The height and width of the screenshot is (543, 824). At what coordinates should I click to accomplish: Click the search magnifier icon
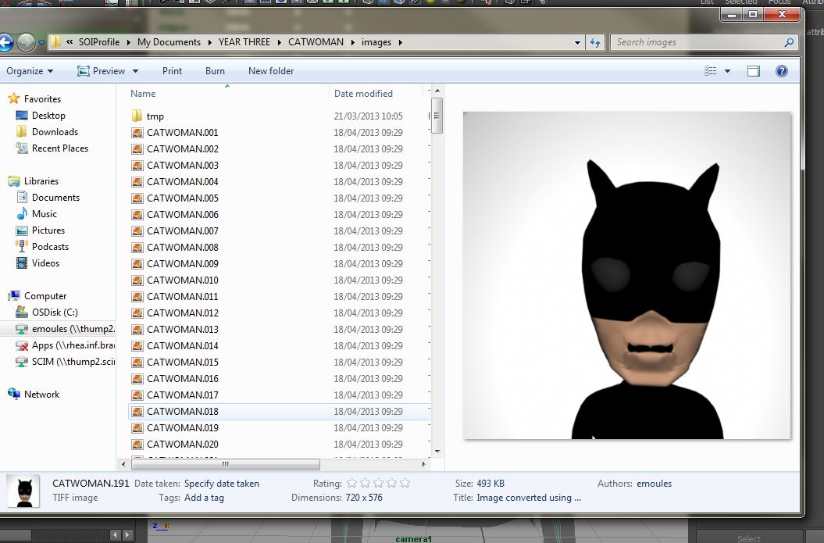tap(789, 42)
